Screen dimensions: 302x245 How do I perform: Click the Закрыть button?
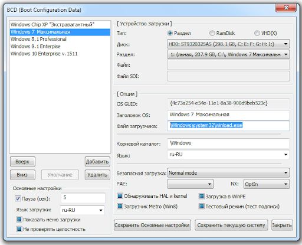point(282,225)
